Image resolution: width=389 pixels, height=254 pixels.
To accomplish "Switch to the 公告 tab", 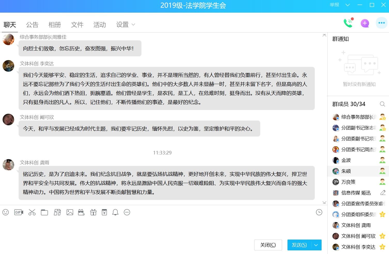I will [32, 24].
